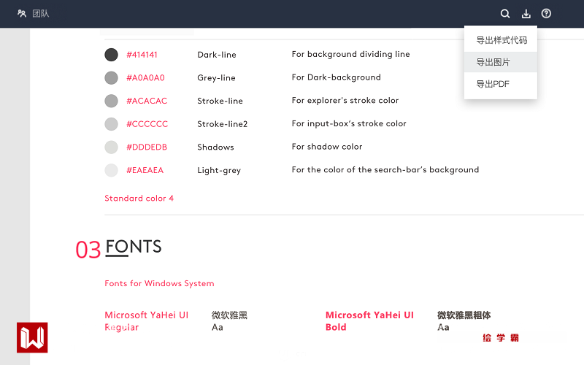Screen dimensions: 584x365
Task: Click the red W logo icon
Action: 32,337
